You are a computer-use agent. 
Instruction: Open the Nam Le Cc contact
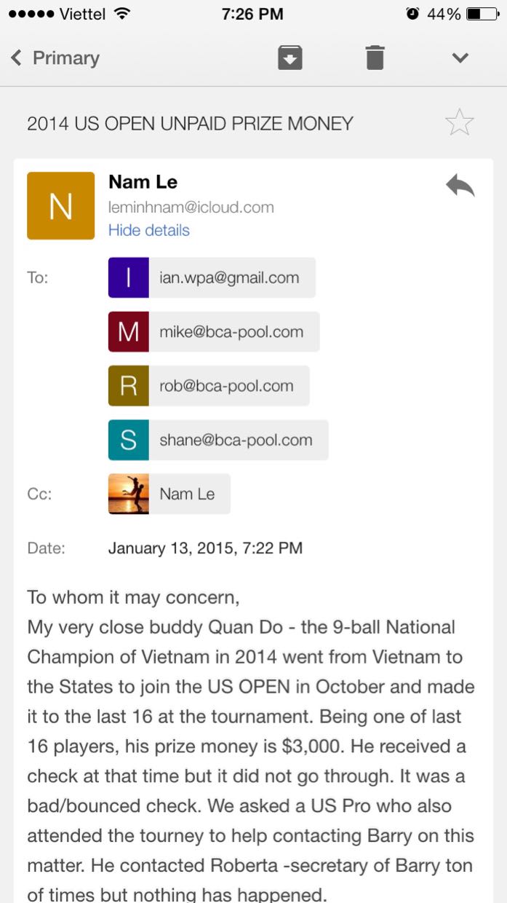coord(188,494)
